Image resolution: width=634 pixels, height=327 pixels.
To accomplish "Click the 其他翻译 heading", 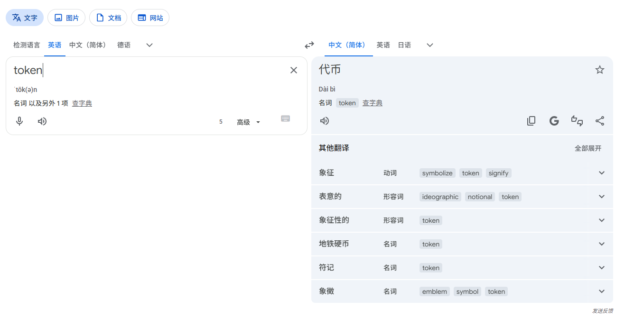I will (x=334, y=148).
